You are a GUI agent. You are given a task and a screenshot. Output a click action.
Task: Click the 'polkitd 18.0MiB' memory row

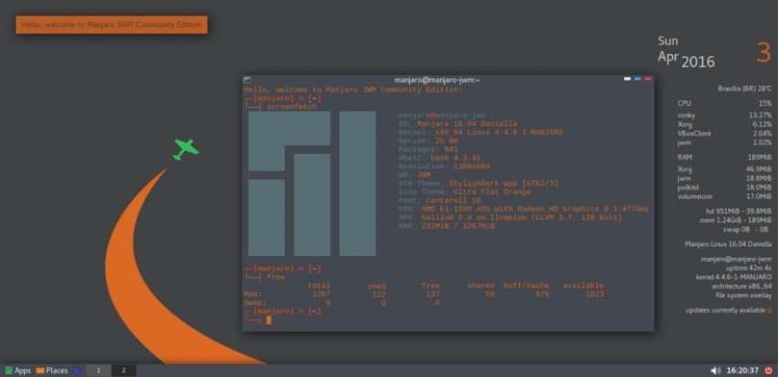724,188
